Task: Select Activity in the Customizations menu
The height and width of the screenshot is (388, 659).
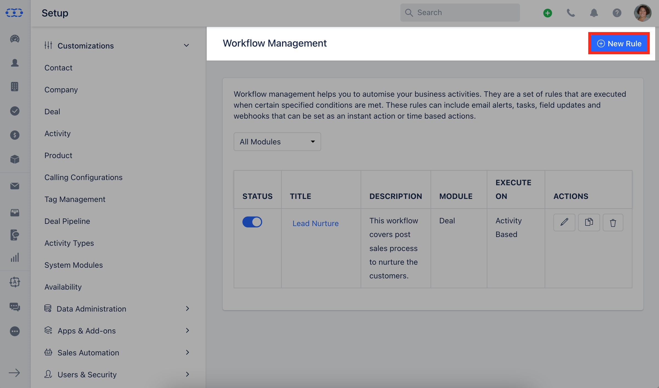Action: (58, 133)
